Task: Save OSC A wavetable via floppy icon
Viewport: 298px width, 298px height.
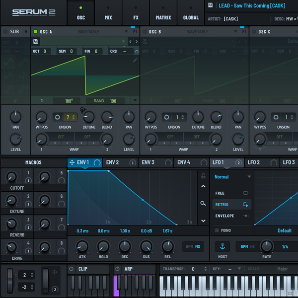Action: point(36,41)
